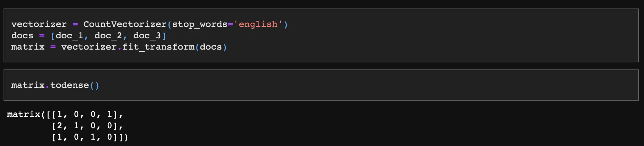Click doc_2 in the docs list

pos(108,35)
